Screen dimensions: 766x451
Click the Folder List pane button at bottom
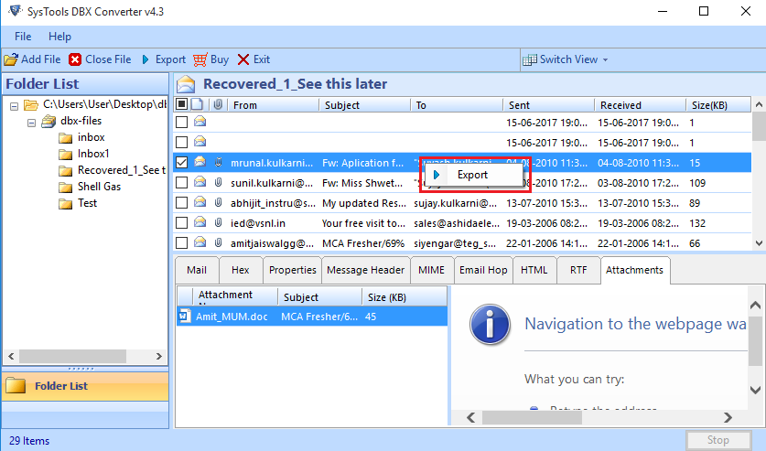click(x=85, y=386)
